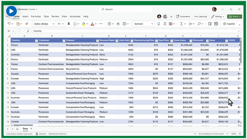Click the fill color swatch icon
Image resolution: width=247 pixels, height=139 pixels.
point(83,24)
